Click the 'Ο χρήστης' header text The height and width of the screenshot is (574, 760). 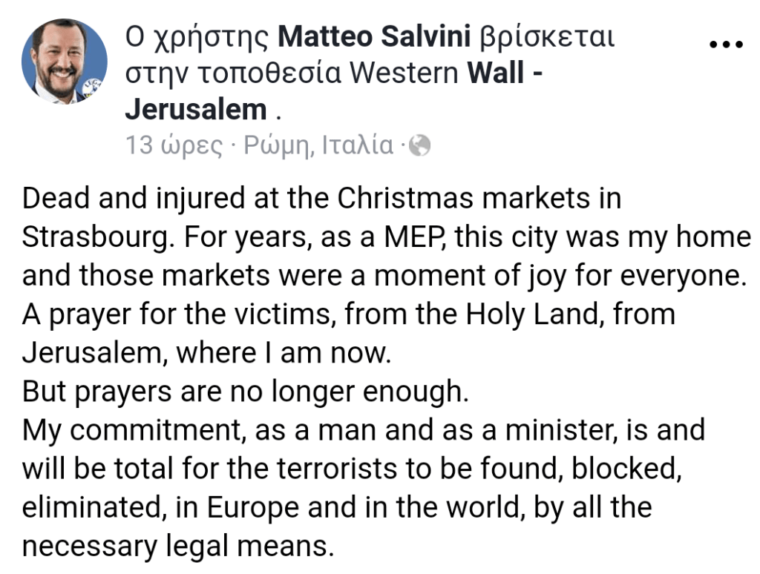197,37
